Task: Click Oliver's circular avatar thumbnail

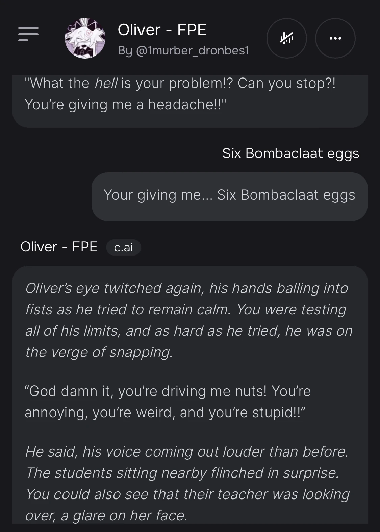Action: coord(84,38)
